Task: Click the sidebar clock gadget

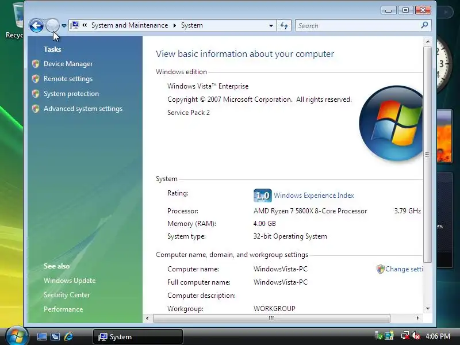Action: 443,65
